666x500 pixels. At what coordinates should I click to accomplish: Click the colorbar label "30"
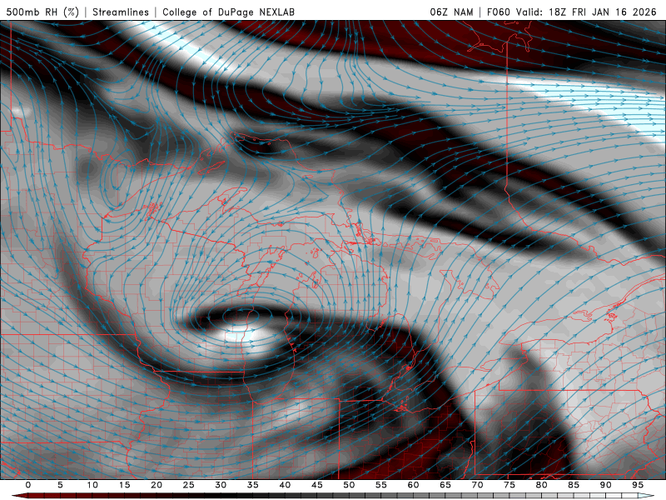point(221,485)
